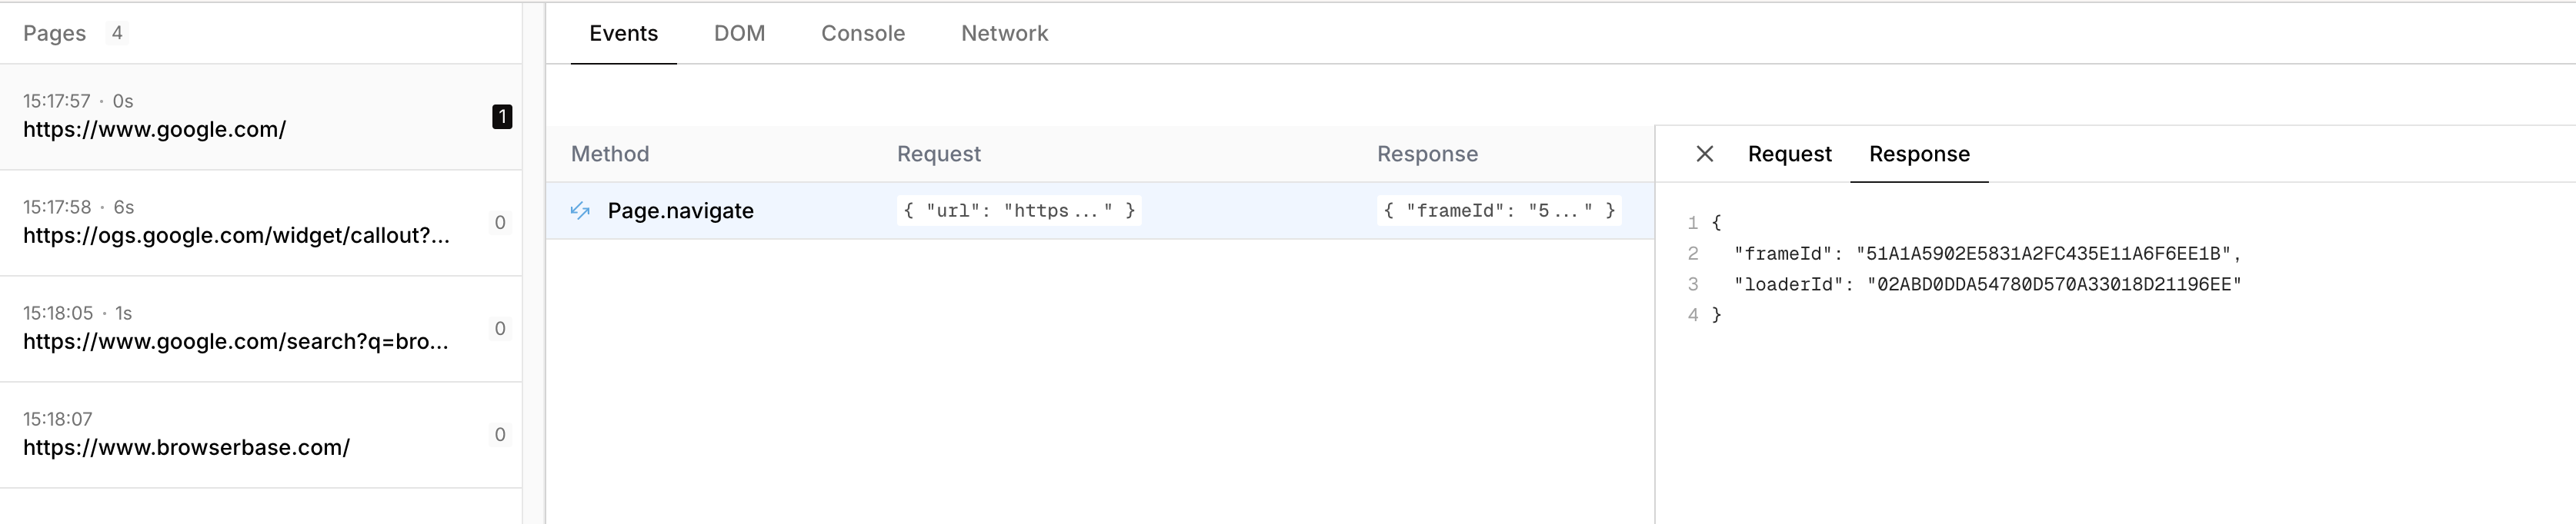Viewport: 2576px width, 524px height.
Task: Click the event count 0 beside google search page
Action: (x=500, y=328)
